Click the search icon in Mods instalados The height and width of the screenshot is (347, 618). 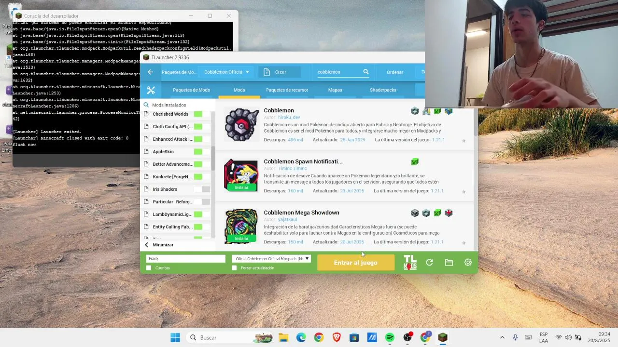[x=146, y=105]
